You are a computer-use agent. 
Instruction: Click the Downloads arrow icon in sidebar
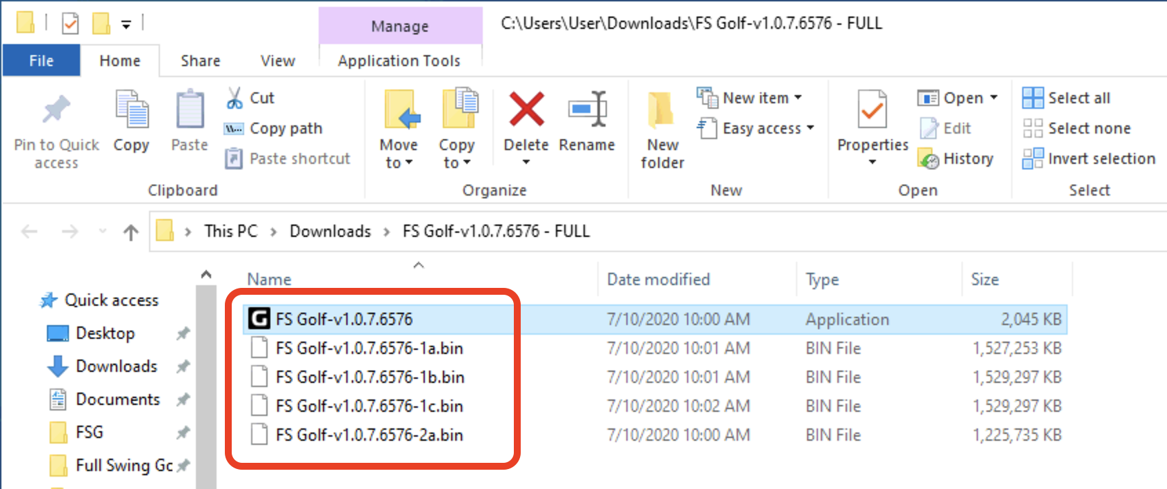[58, 366]
